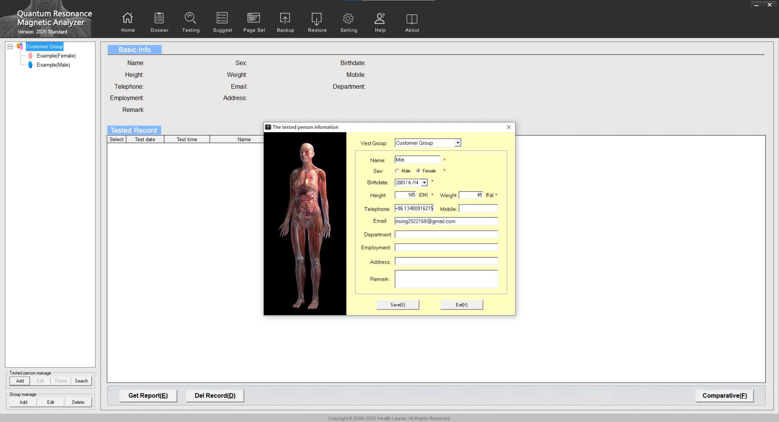
Task: Open the Setting gear icon
Action: point(348,18)
